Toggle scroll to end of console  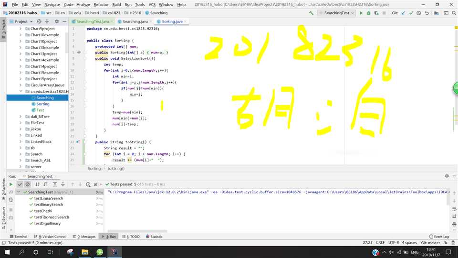(454, 216)
